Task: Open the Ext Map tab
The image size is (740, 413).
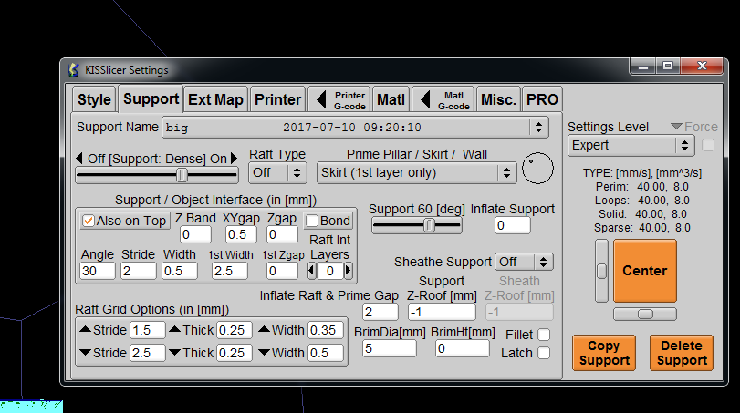Action: click(215, 99)
